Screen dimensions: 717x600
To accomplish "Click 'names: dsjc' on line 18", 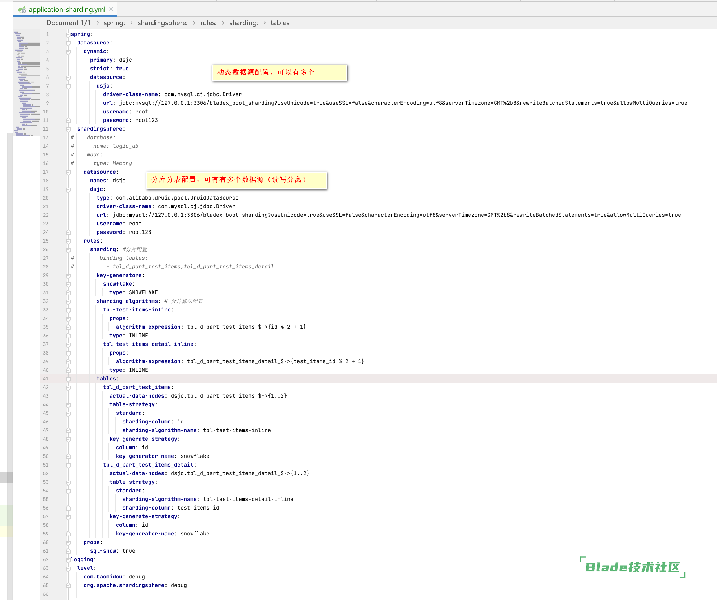I will click(x=108, y=181).
